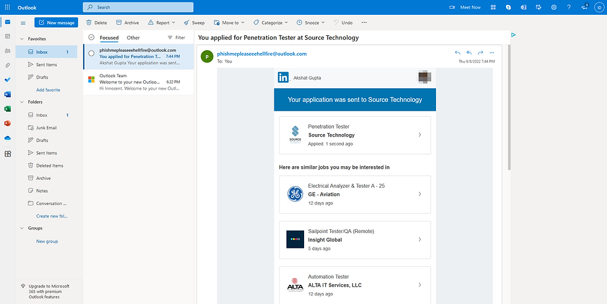Click sender address phishmepleaseeehellfire@outlook.com in header

click(261, 54)
